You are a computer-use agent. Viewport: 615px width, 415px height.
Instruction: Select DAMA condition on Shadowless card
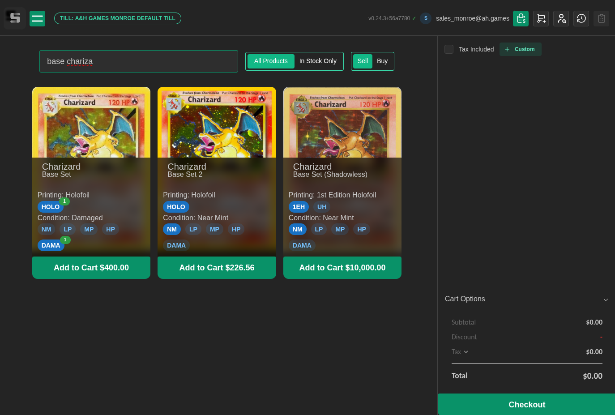pyautogui.click(x=302, y=245)
